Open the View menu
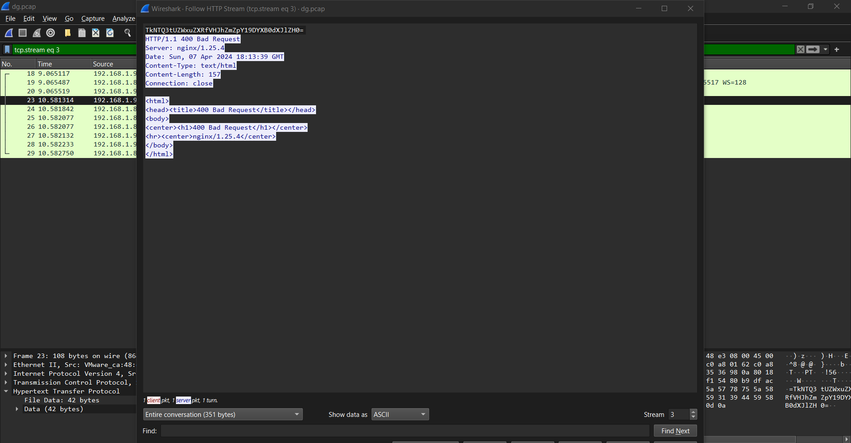This screenshot has width=851, height=443. point(50,19)
